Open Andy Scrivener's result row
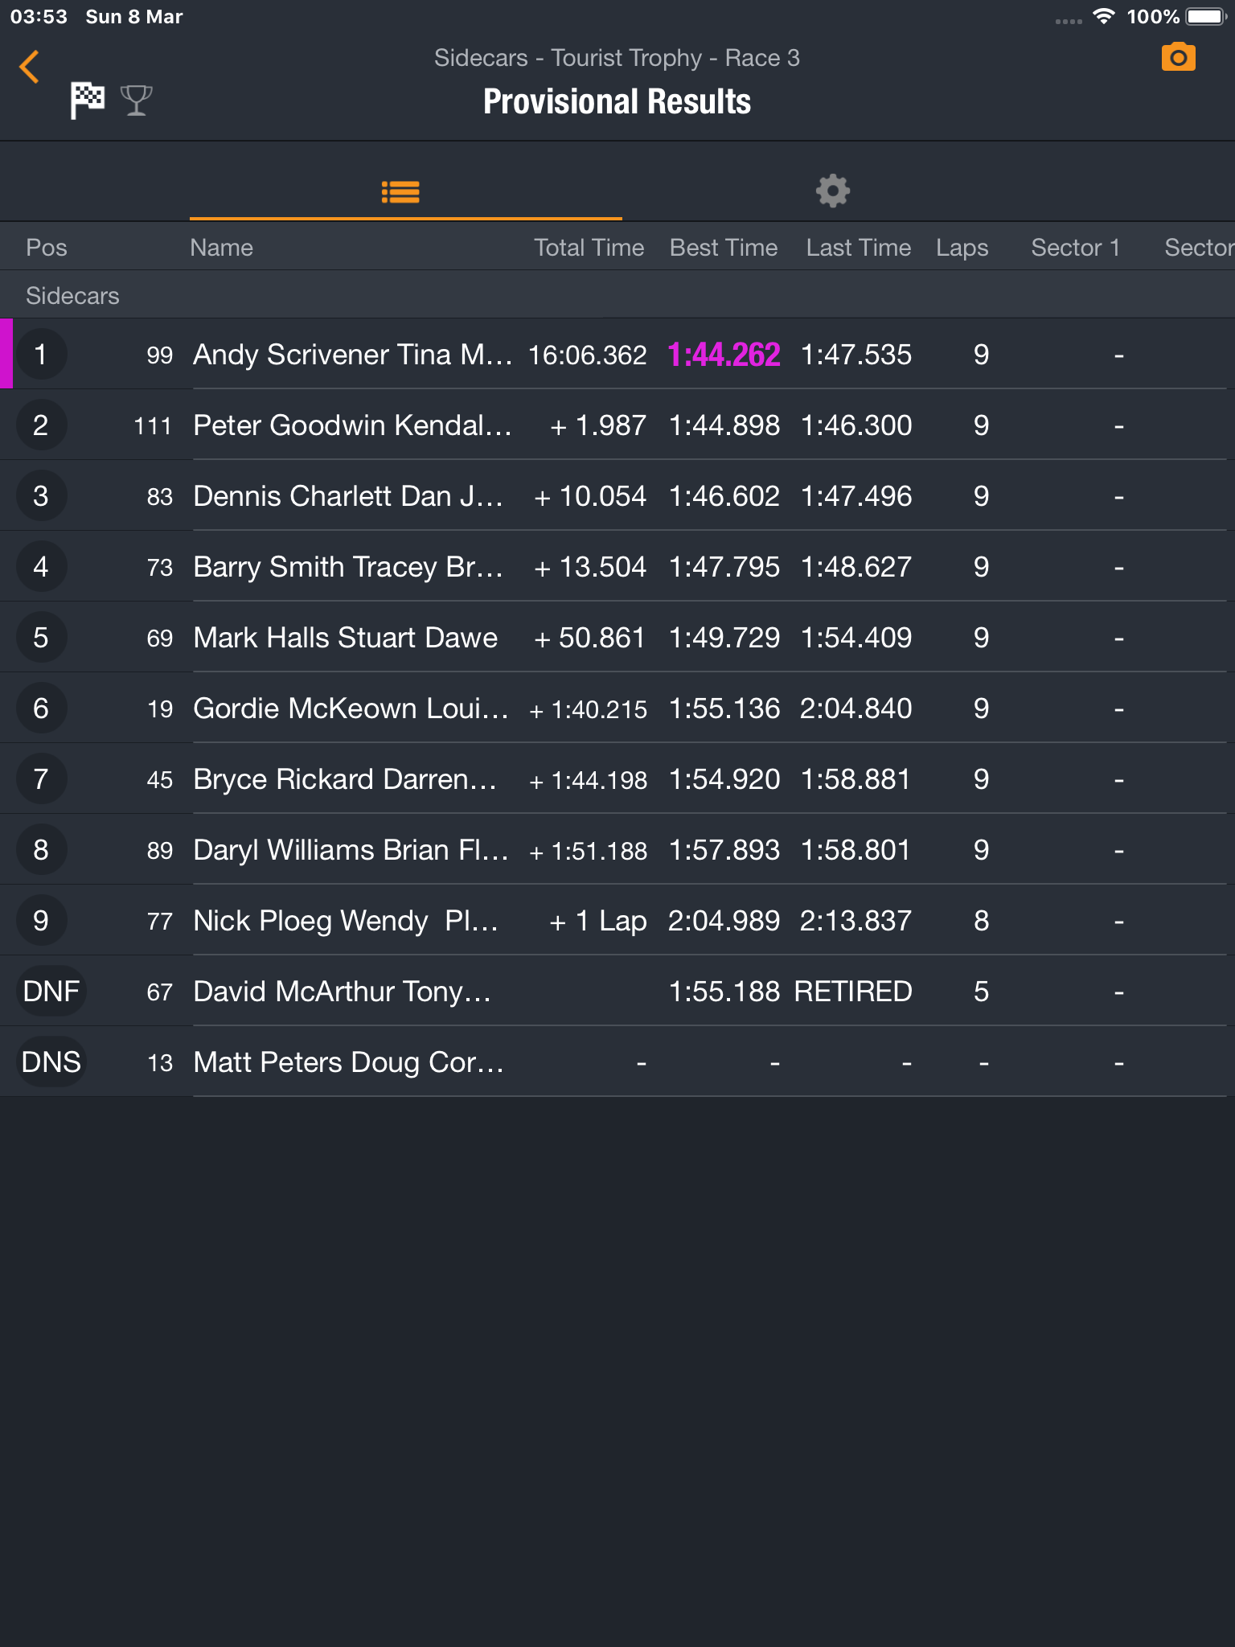The image size is (1235, 1647). click(x=617, y=354)
